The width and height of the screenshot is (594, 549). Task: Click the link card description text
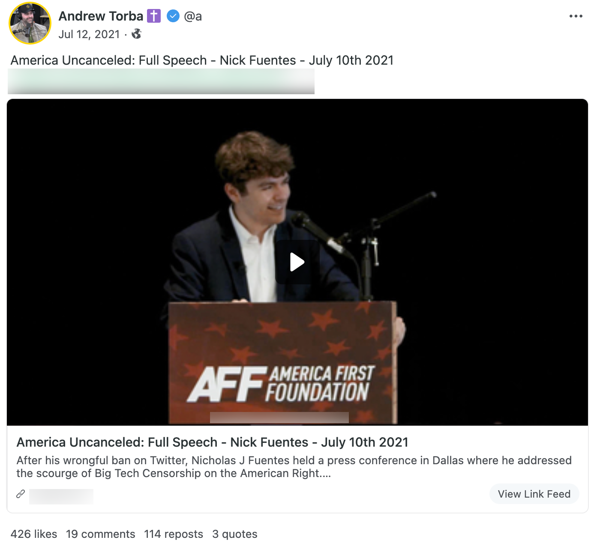pyautogui.click(x=294, y=467)
